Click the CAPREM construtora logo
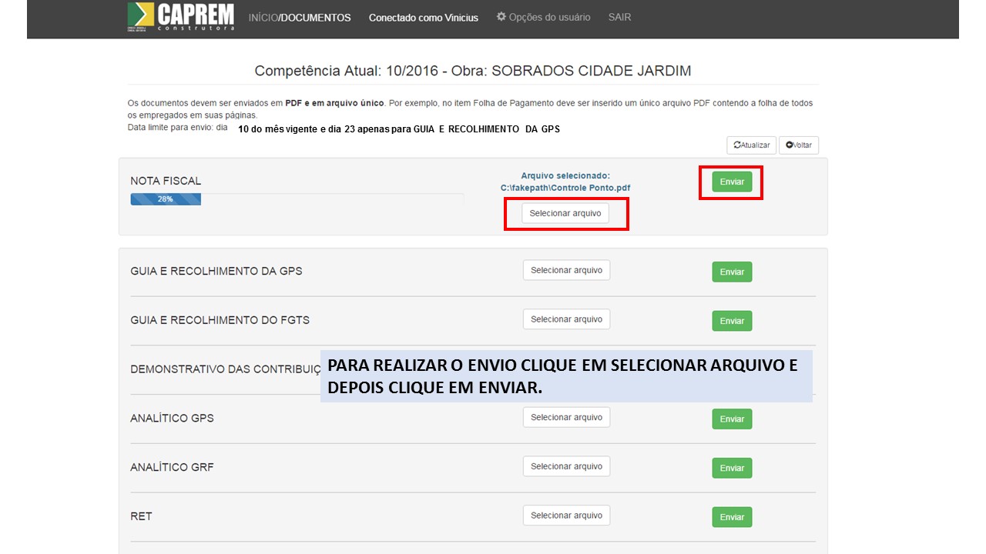The width and height of the screenshot is (986, 554). tap(180, 17)
